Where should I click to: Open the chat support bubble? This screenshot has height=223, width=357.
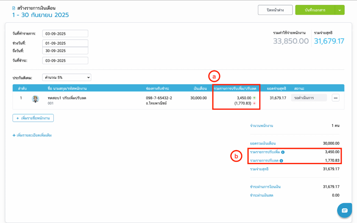pyautogui.click(x=344, y=210)
